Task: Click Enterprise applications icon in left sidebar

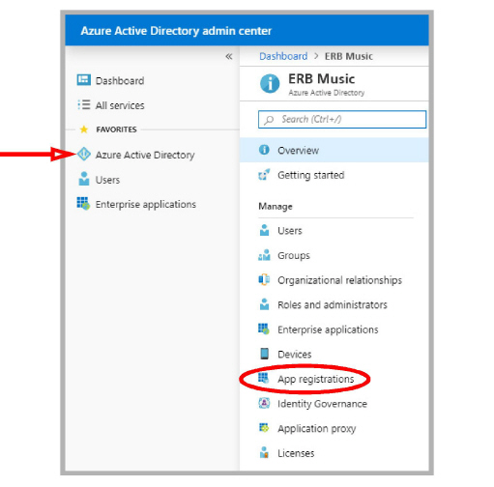Action: [x=83, y=204]
